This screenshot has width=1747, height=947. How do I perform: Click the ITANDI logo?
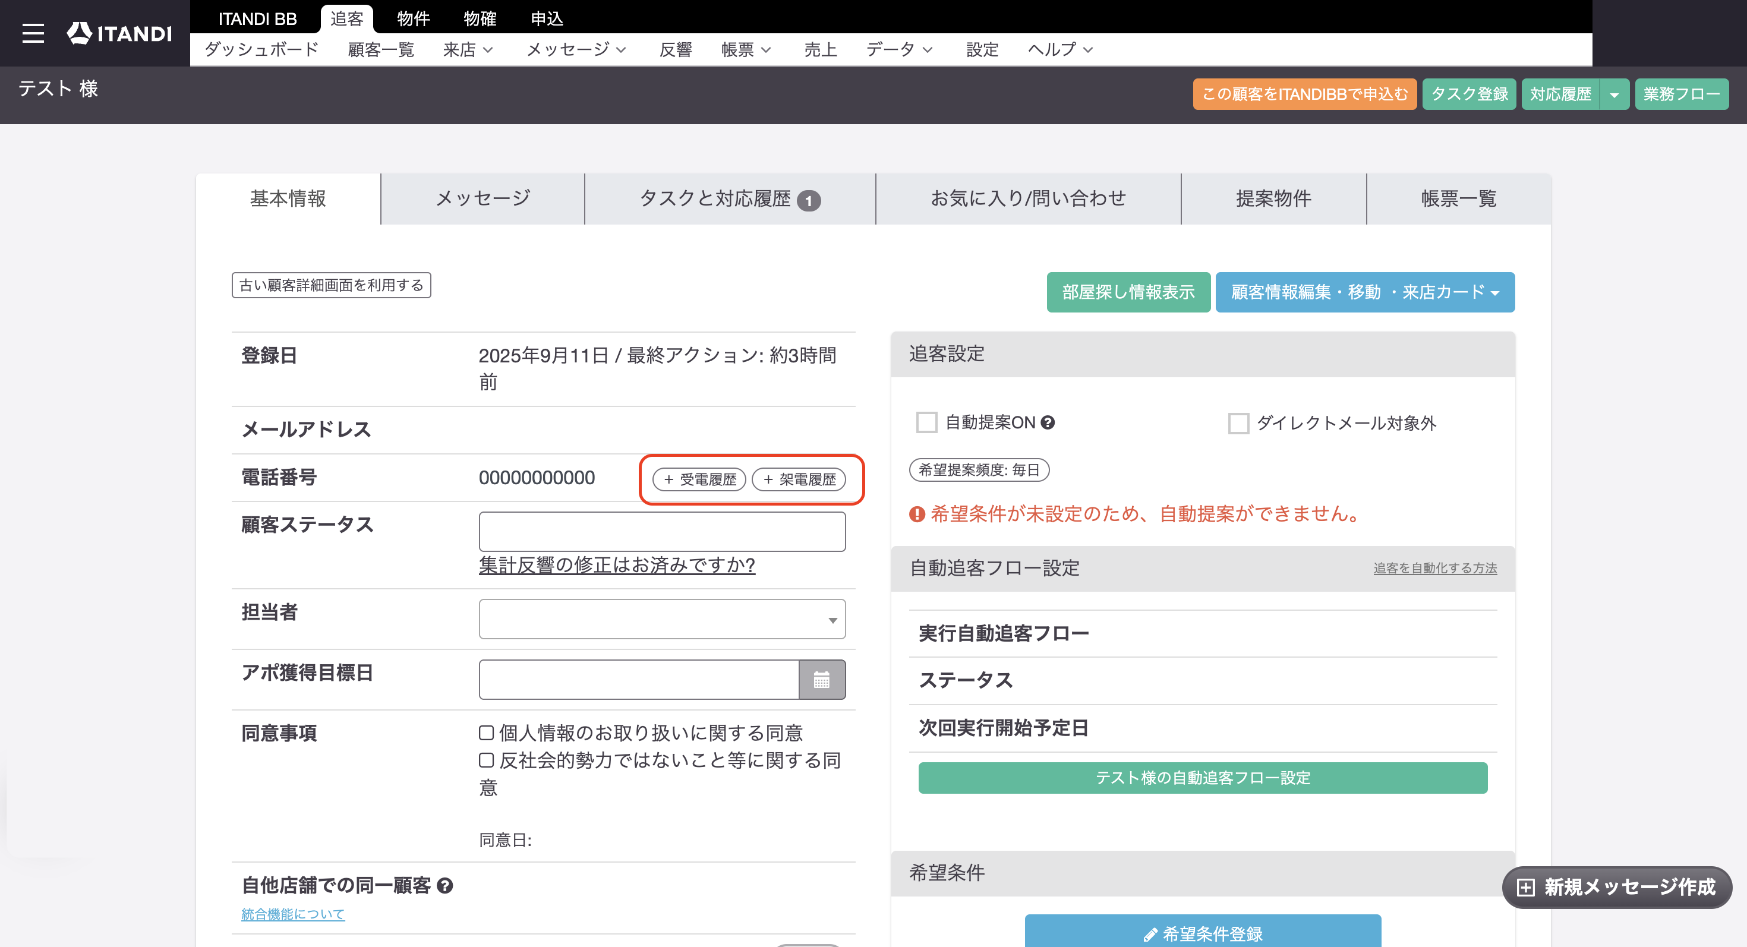[119, 33]
